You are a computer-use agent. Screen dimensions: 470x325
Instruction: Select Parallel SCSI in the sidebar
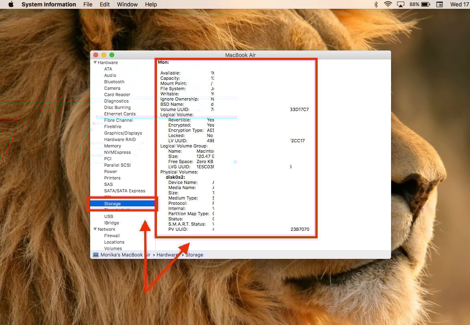pyautogui.click(x=117, y=165)
